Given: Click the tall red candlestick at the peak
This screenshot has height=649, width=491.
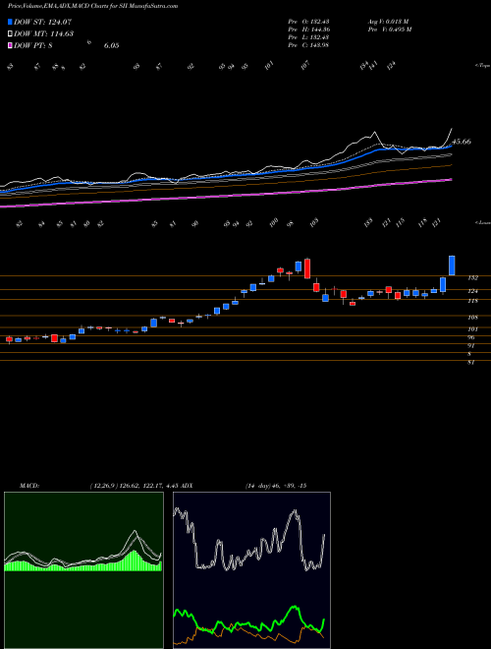Looking at the screenshot, I should tap(307, 268).
